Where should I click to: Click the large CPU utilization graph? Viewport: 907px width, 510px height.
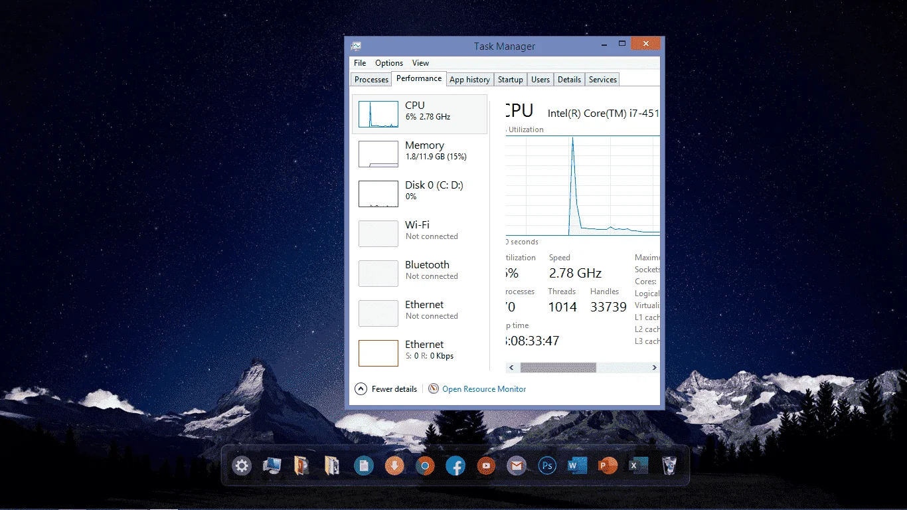pyautogui.click(x=583, y=185)
